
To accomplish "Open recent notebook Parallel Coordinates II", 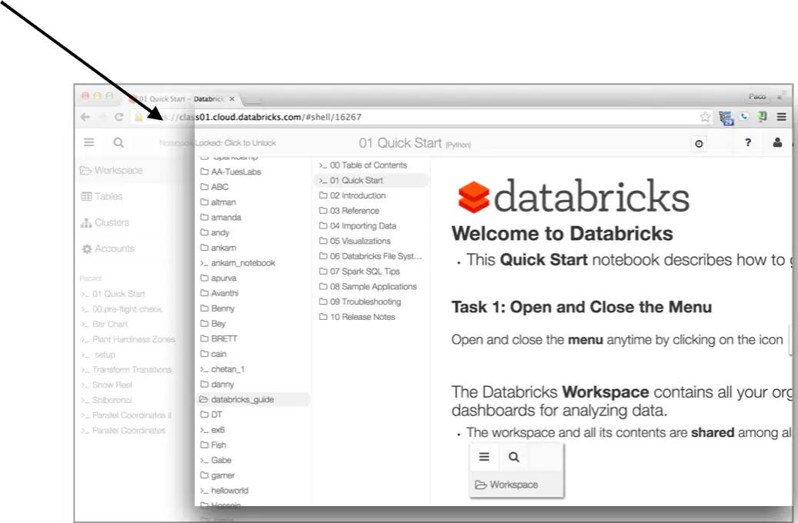I will tap(126, 415).
